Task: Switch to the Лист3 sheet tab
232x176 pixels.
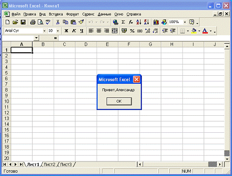Action: [66, 164]
